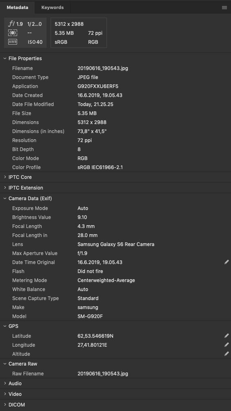Click the 28.0 mm focal length value
This screenshot has height=411, width=231.
tap(87, 235)
